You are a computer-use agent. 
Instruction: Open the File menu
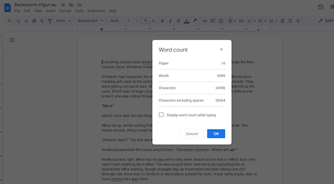point(17,11)
